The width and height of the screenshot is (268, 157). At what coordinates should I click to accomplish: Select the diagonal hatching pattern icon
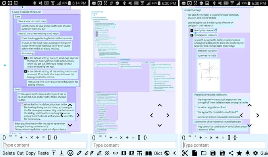click(107, 153)
